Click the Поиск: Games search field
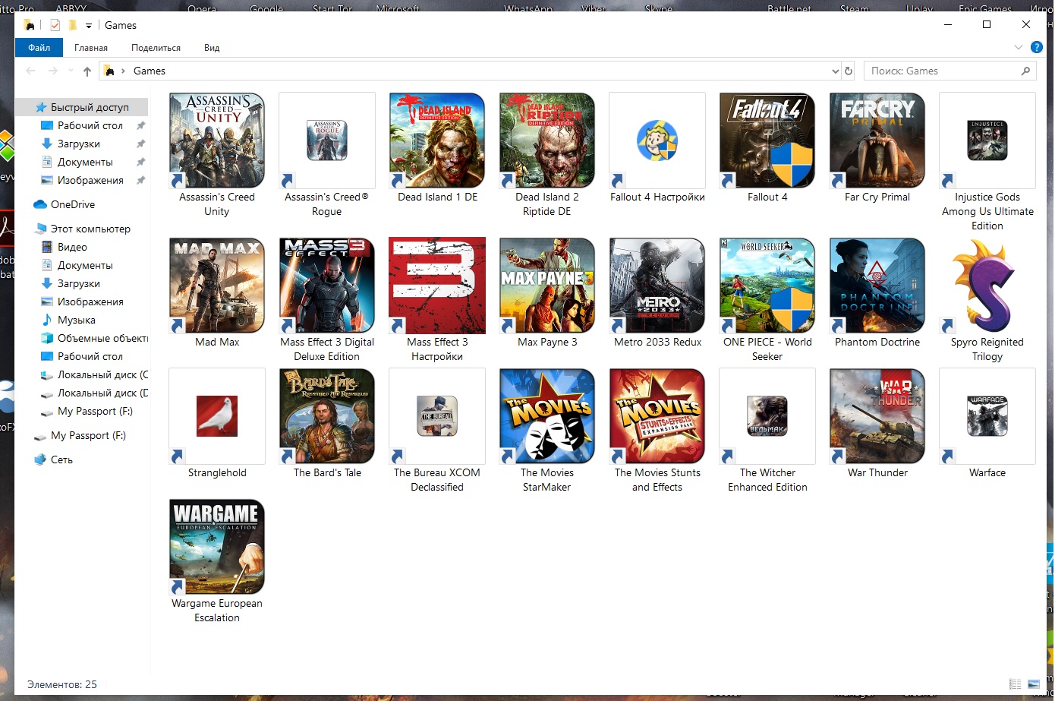This screenshot has height=701, width=1055. pos(950,71)
